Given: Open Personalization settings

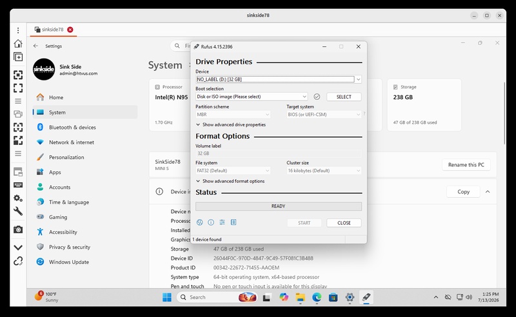Looking at the screenshot, I should coord(85,157).
